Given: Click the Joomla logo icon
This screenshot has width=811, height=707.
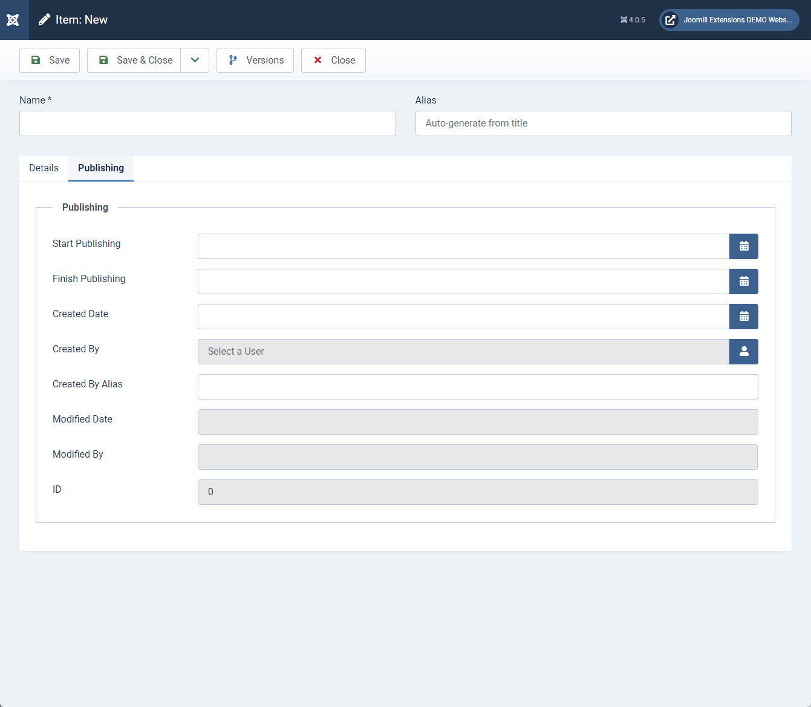Looking at the screenshot, I should click(13, 20).
